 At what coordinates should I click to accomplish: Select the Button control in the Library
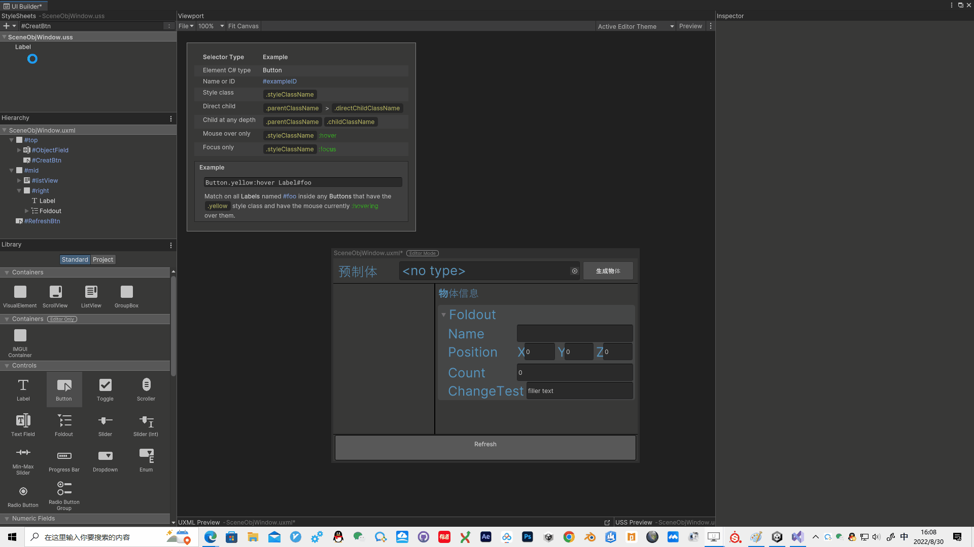click(64, 389)
